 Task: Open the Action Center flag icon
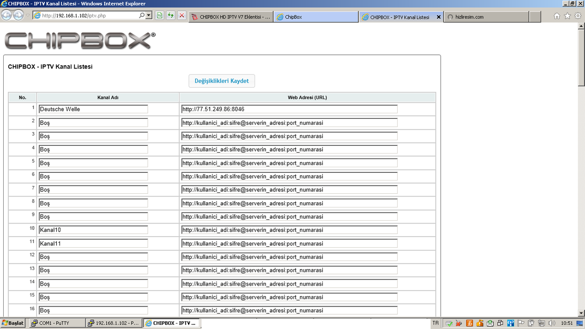click(521, 324)
